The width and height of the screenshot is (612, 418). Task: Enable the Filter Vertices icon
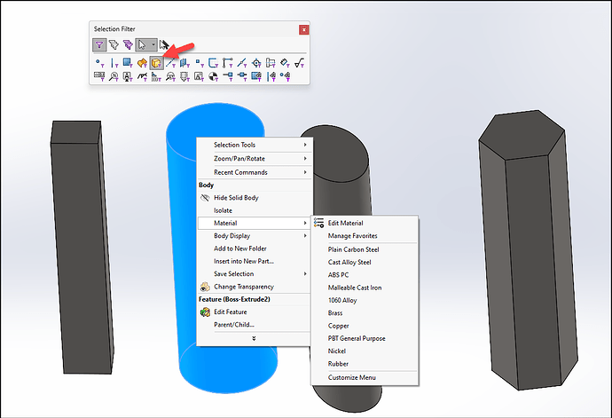(x=99, y=62)
